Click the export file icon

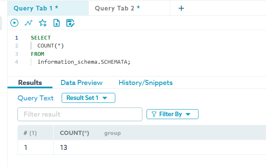tap(57, 23)
